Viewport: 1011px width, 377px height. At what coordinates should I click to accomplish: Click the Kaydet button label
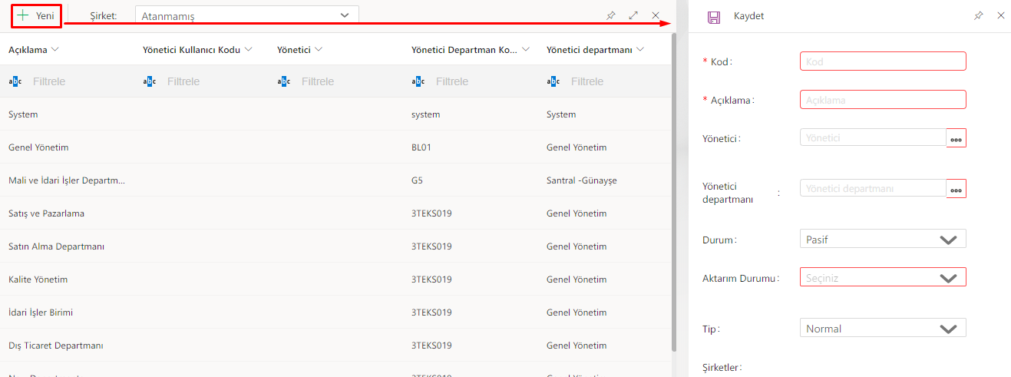coord(748,16)
